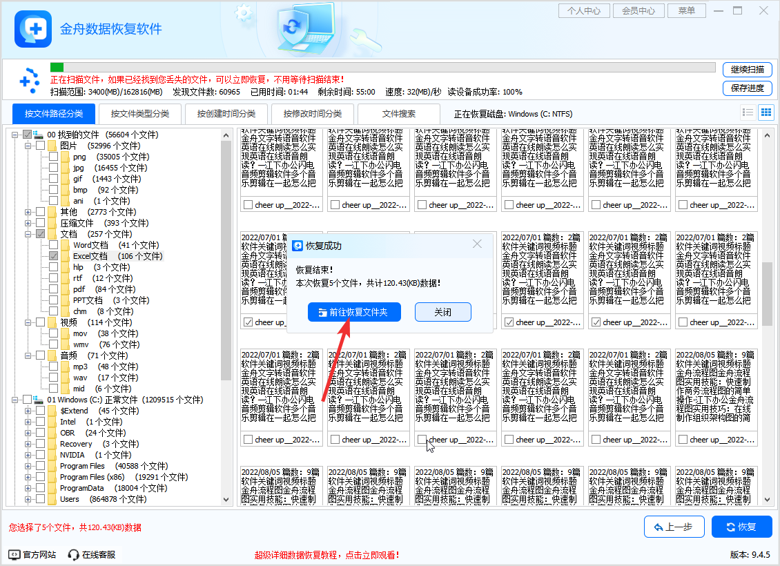Click folder icon of NVIDIA row
The image size is (780, 566).
[x=52, y=455]
